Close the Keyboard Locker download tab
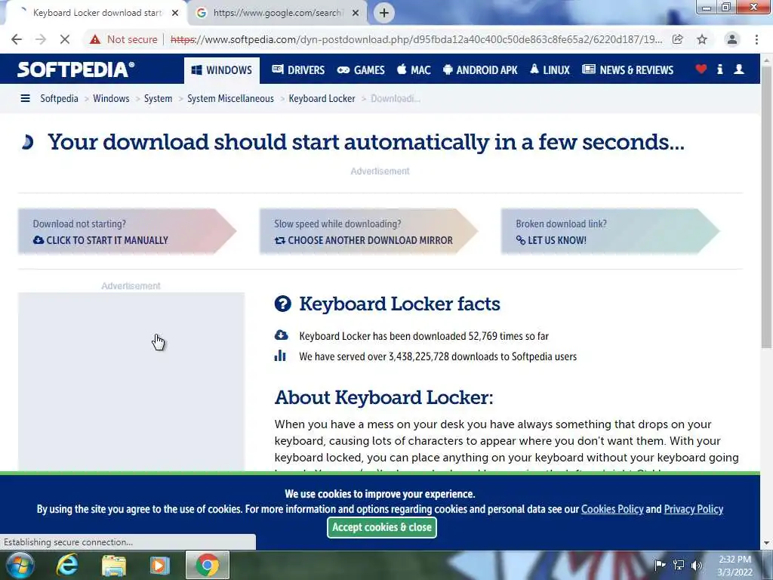 175,13
